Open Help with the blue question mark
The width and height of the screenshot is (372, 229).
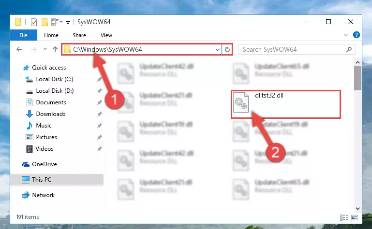click(356, 35)
